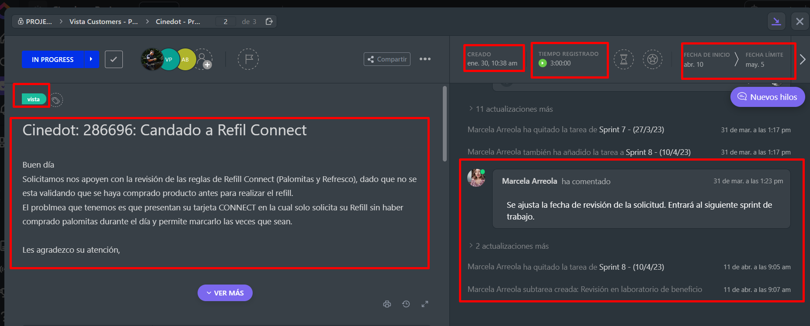Minimize task using the download arrow icon
The image size is (810, 326).
tap(776, 21)
